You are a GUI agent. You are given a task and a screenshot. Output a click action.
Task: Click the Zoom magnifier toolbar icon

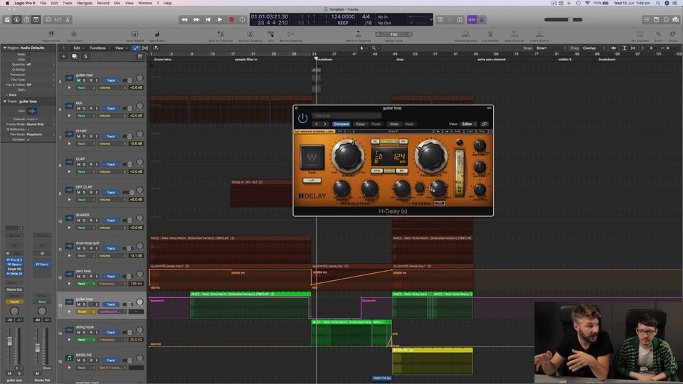659,34
